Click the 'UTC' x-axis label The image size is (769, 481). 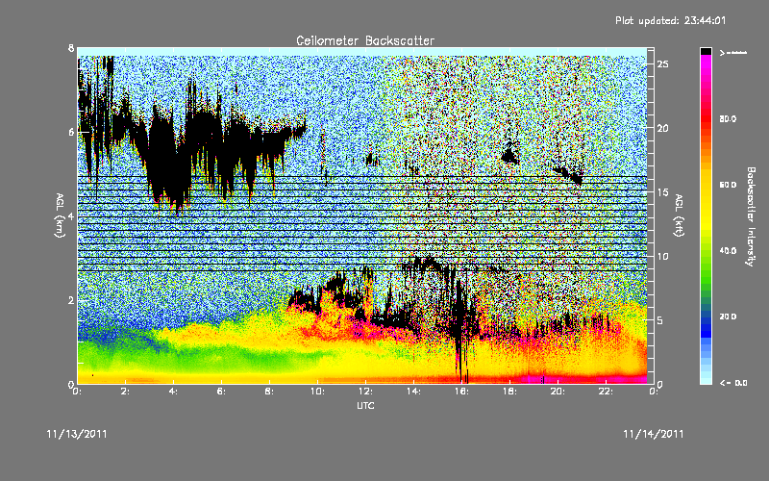tap(365, 405)
